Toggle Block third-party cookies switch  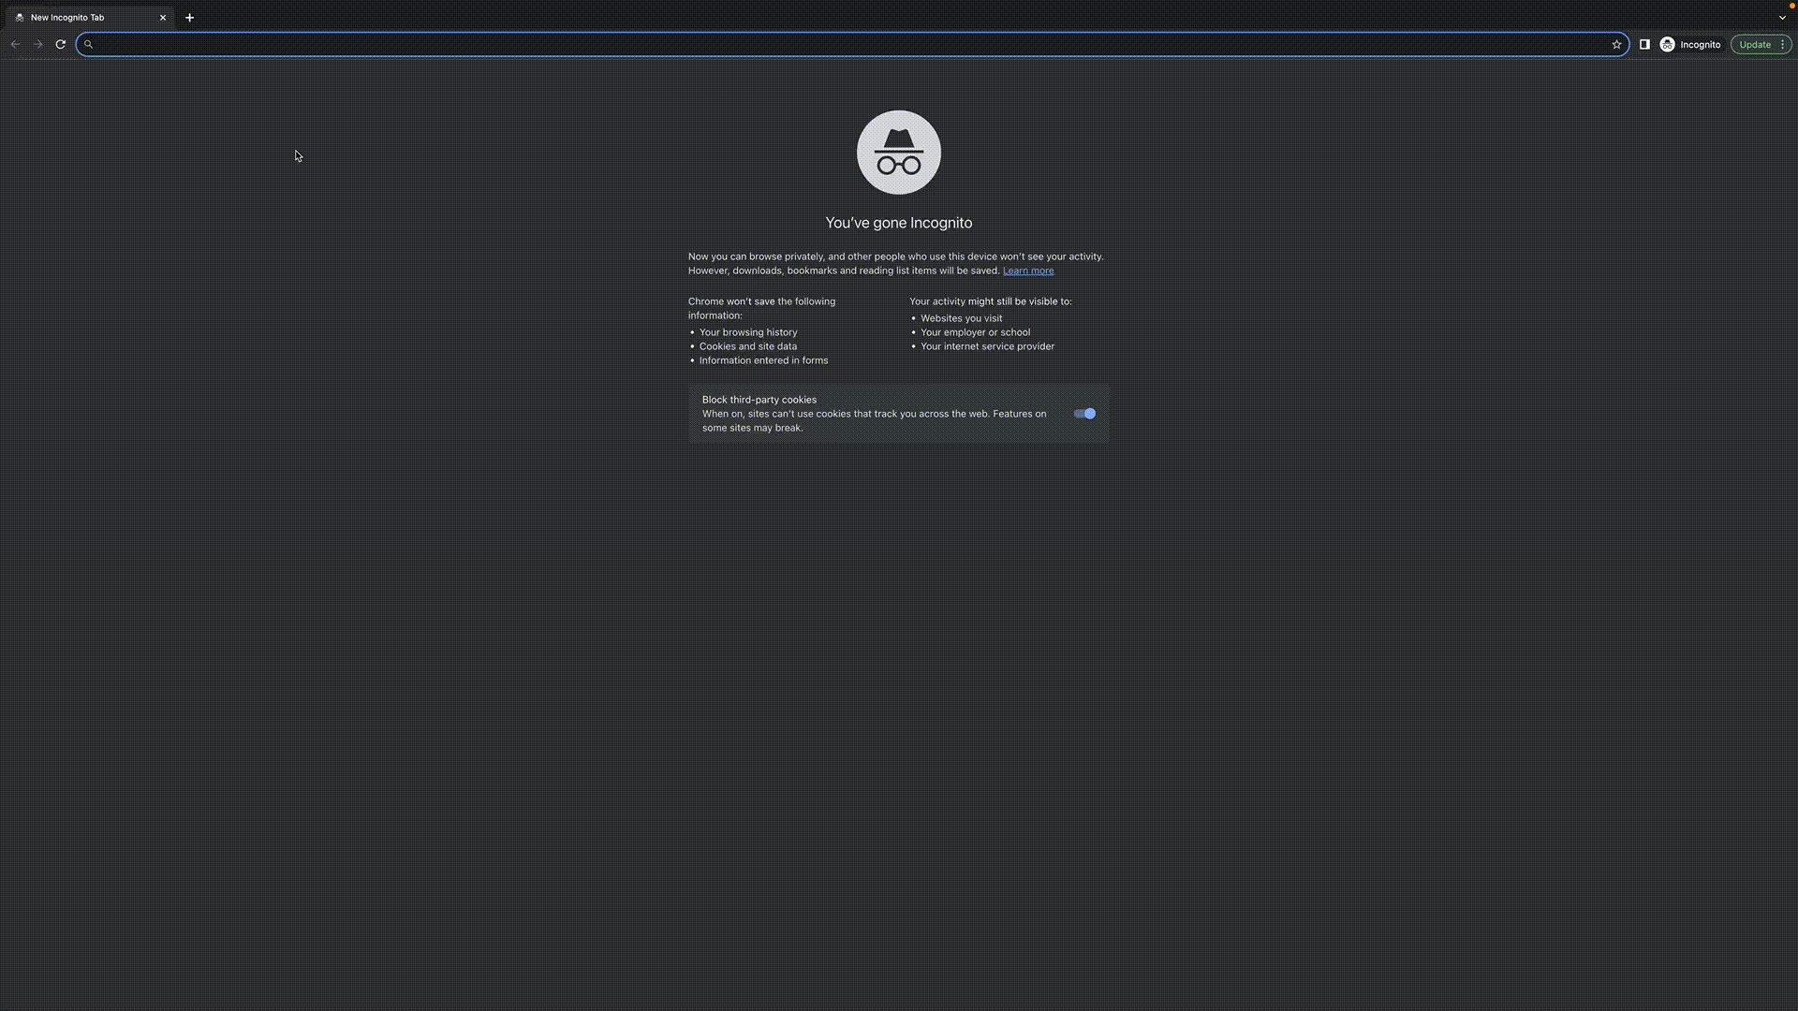tap(1084, 414)
